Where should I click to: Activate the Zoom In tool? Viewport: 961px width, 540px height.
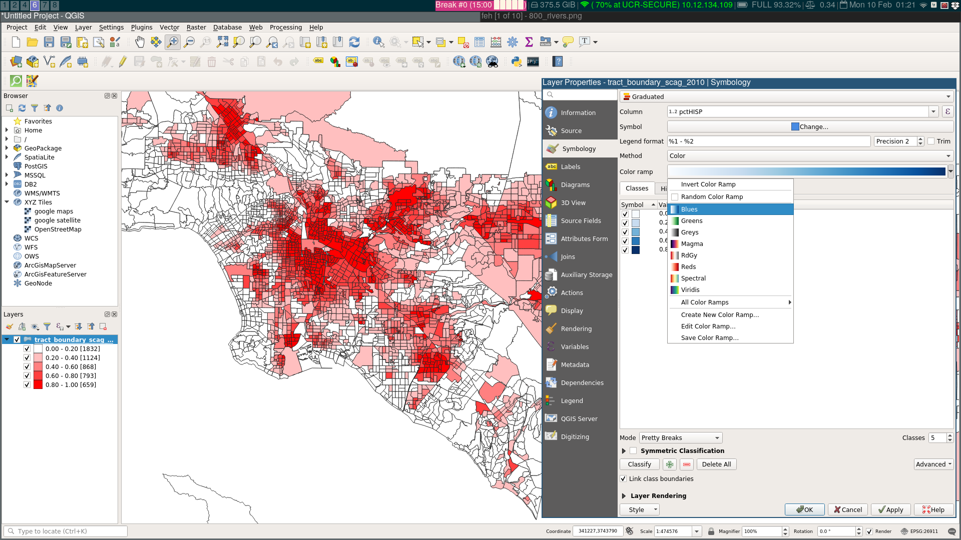[172, 42]
